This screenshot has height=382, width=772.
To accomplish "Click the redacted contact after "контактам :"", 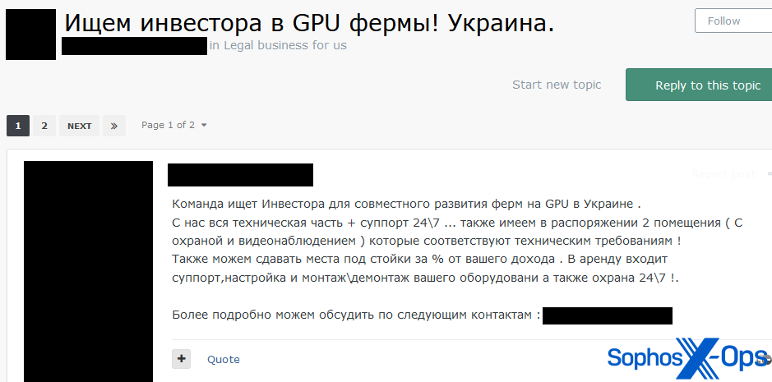I will pyautogui.click(x=607, y=315).
